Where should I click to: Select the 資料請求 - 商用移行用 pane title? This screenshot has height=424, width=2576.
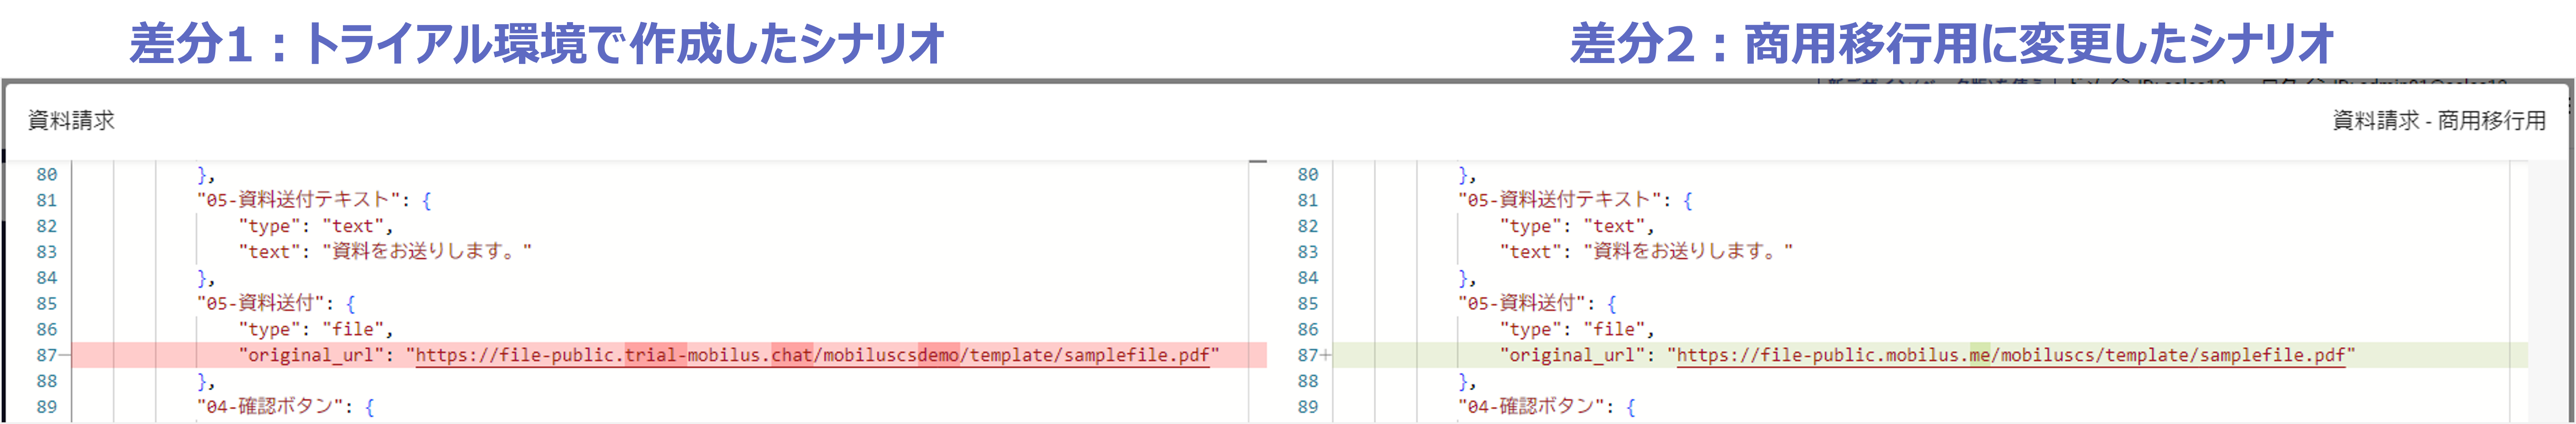click(x=2439, y=120)
